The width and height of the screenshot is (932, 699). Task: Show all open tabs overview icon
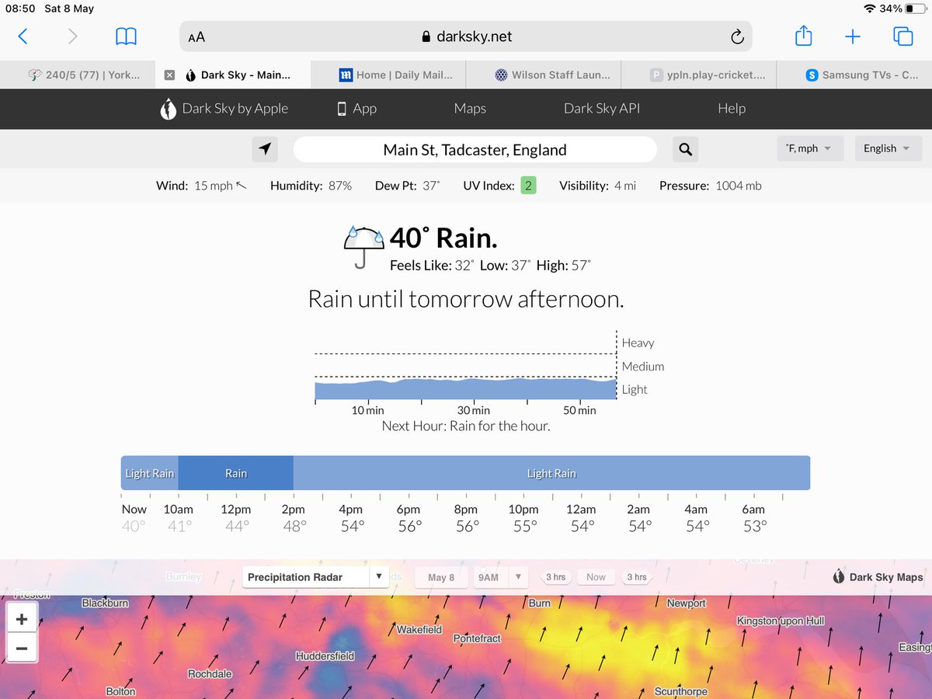point(902,36)
